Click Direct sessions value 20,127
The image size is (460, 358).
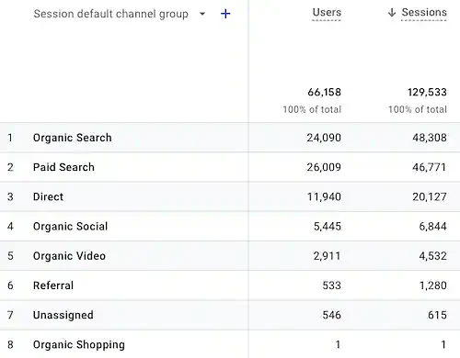(x=430, y=196)
